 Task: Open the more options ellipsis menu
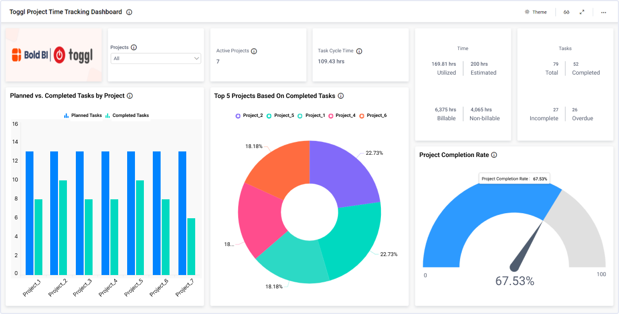[x=603, y=12]
